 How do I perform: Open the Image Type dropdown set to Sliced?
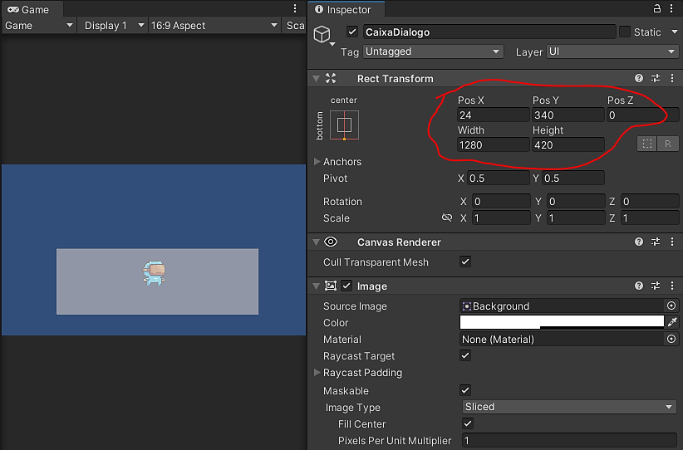[x=569, y=407]
